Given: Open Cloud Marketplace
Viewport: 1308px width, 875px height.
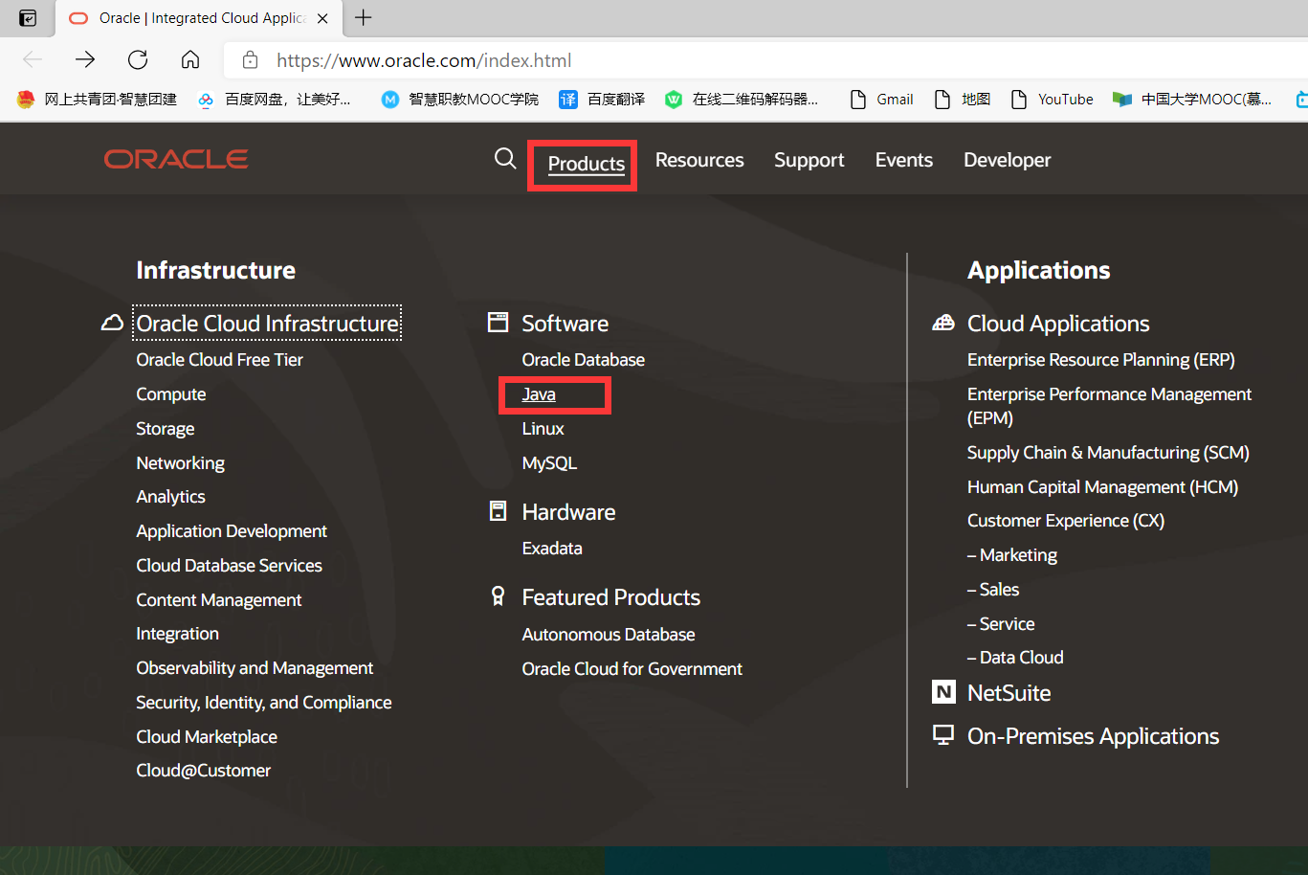Looking at the screenshot, I should click(x=207, y=737).
